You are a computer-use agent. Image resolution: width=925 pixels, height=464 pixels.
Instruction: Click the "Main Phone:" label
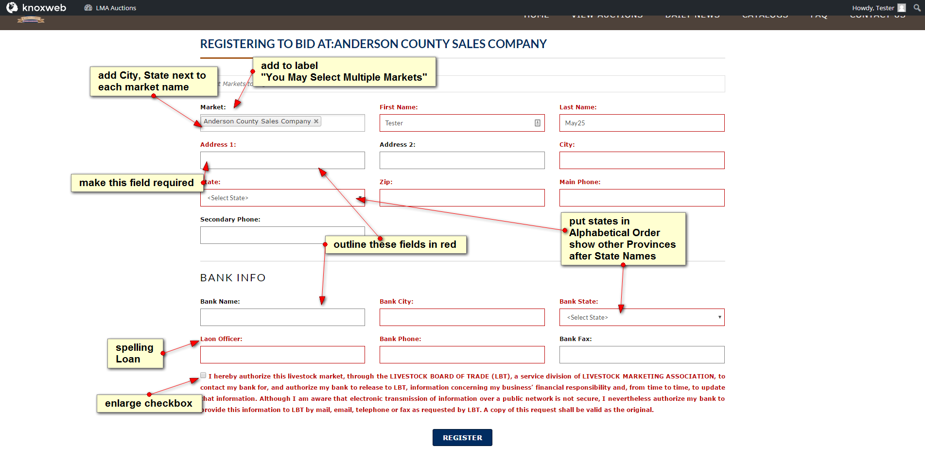580,182
